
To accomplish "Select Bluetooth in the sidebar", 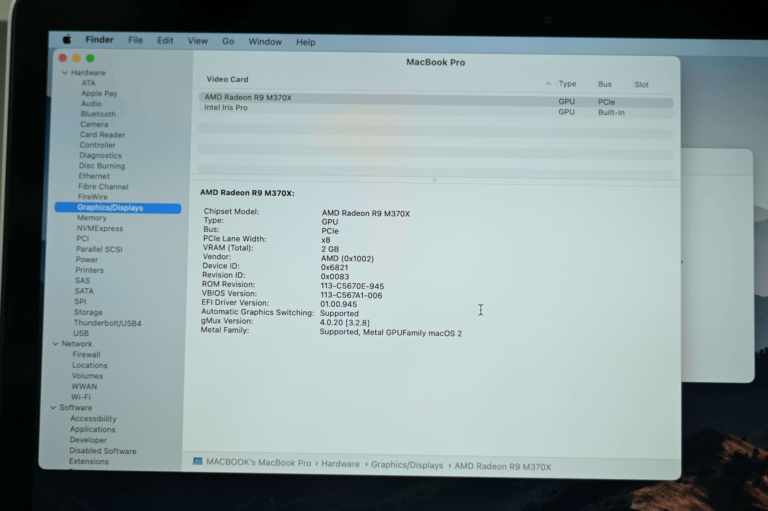I will (x=98, y=114).
